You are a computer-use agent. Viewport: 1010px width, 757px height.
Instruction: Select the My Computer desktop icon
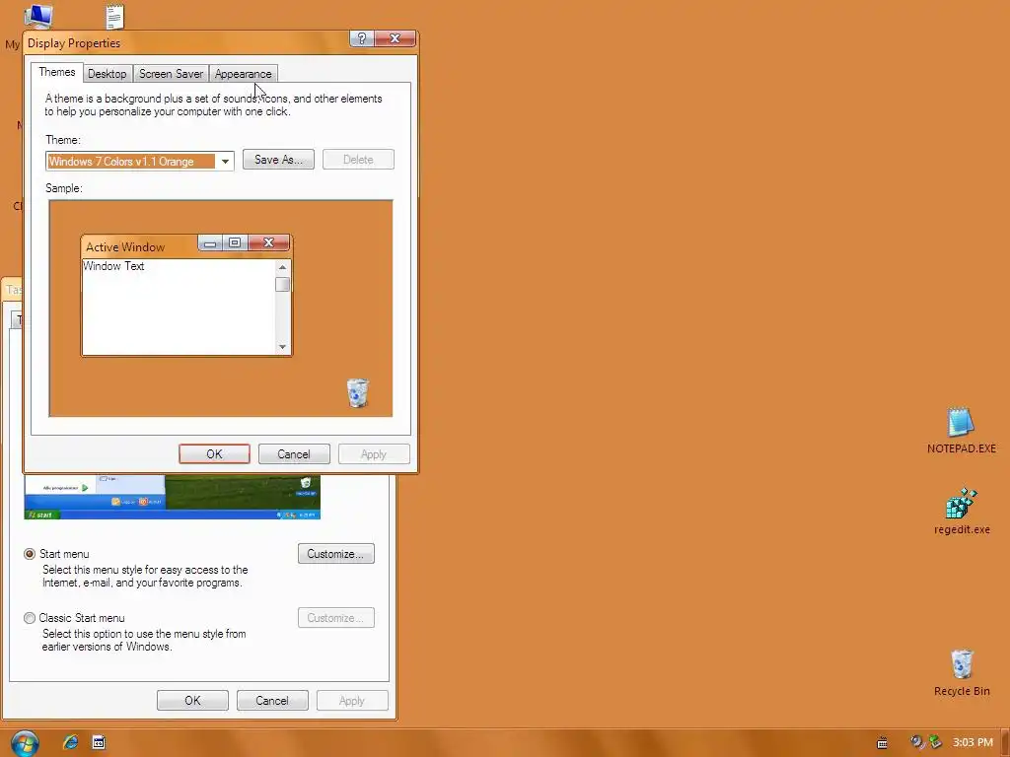[36, 16]
